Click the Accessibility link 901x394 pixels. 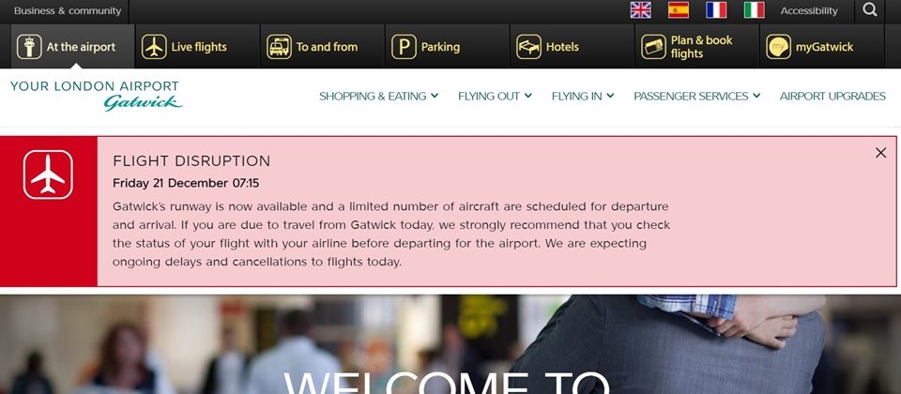(x=809, y=11)
